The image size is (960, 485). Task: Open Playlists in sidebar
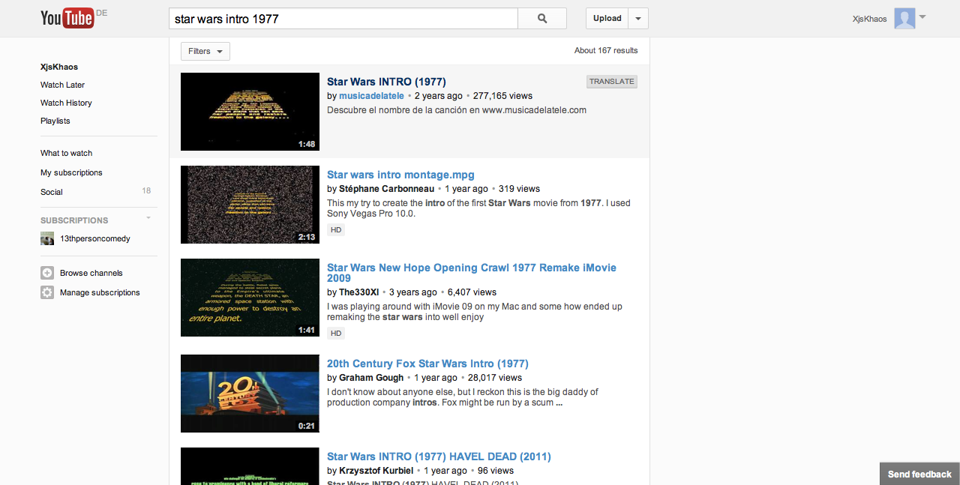click(55, 121)
